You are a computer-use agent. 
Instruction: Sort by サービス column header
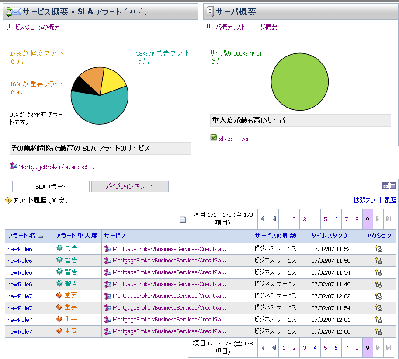click(115, 236)
